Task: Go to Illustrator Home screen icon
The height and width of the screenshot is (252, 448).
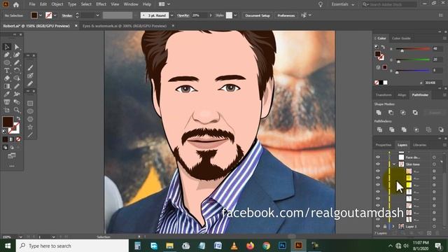Action: (16, 5)
